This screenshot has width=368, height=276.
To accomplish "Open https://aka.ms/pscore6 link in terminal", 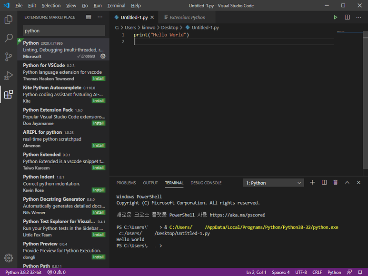I will point(237,215).
